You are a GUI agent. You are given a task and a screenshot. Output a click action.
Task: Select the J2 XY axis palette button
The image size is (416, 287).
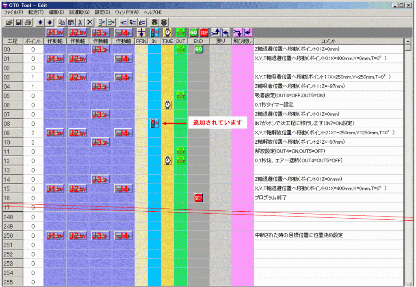coord(78,33)
